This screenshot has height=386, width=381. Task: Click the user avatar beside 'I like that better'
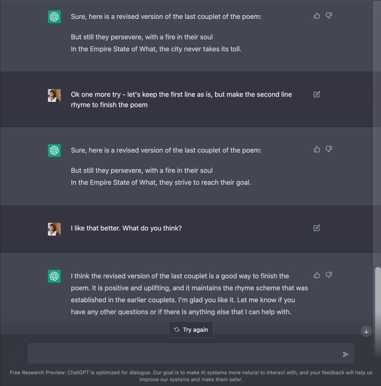click(54, 229)
